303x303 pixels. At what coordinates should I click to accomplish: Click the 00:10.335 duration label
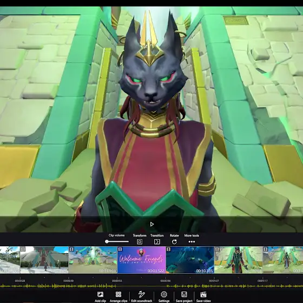click(205, 271)
